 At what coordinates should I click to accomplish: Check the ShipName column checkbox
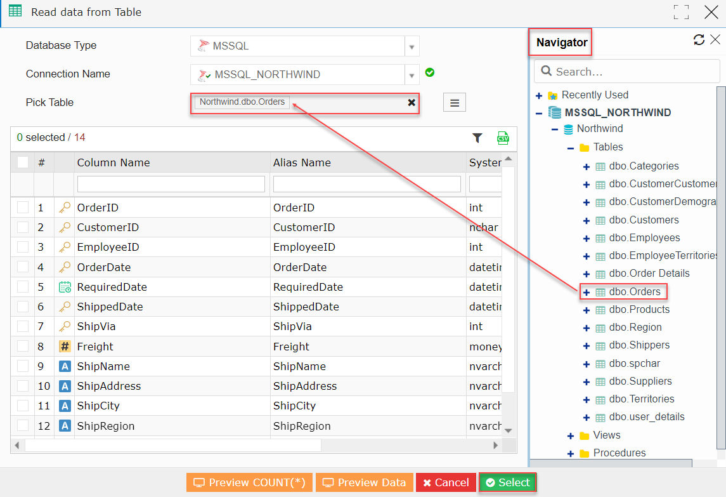pos(23,366)
